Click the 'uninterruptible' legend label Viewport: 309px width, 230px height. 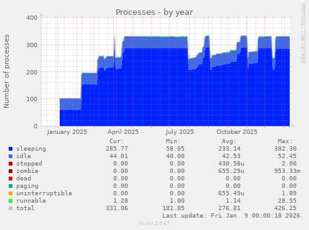[x=44, y=193]
